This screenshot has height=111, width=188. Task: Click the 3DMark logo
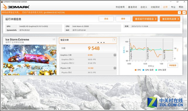pos(16,7)
